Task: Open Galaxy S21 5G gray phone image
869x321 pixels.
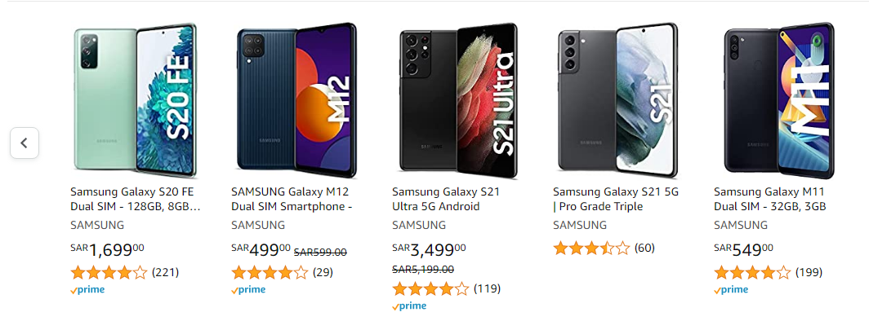Action: (617, 101)
